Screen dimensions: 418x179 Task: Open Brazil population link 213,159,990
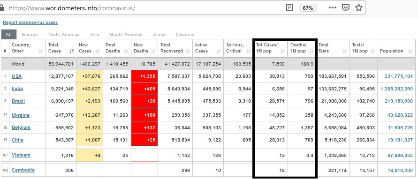pos(399,101)
